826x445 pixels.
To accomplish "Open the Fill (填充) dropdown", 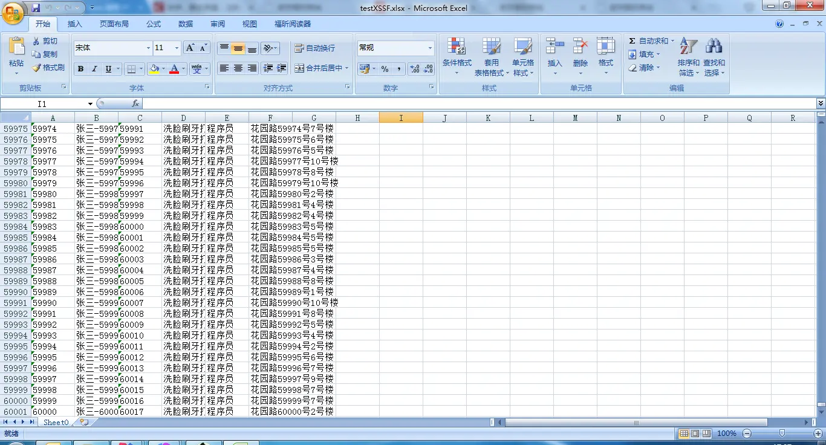I will 645,54.
